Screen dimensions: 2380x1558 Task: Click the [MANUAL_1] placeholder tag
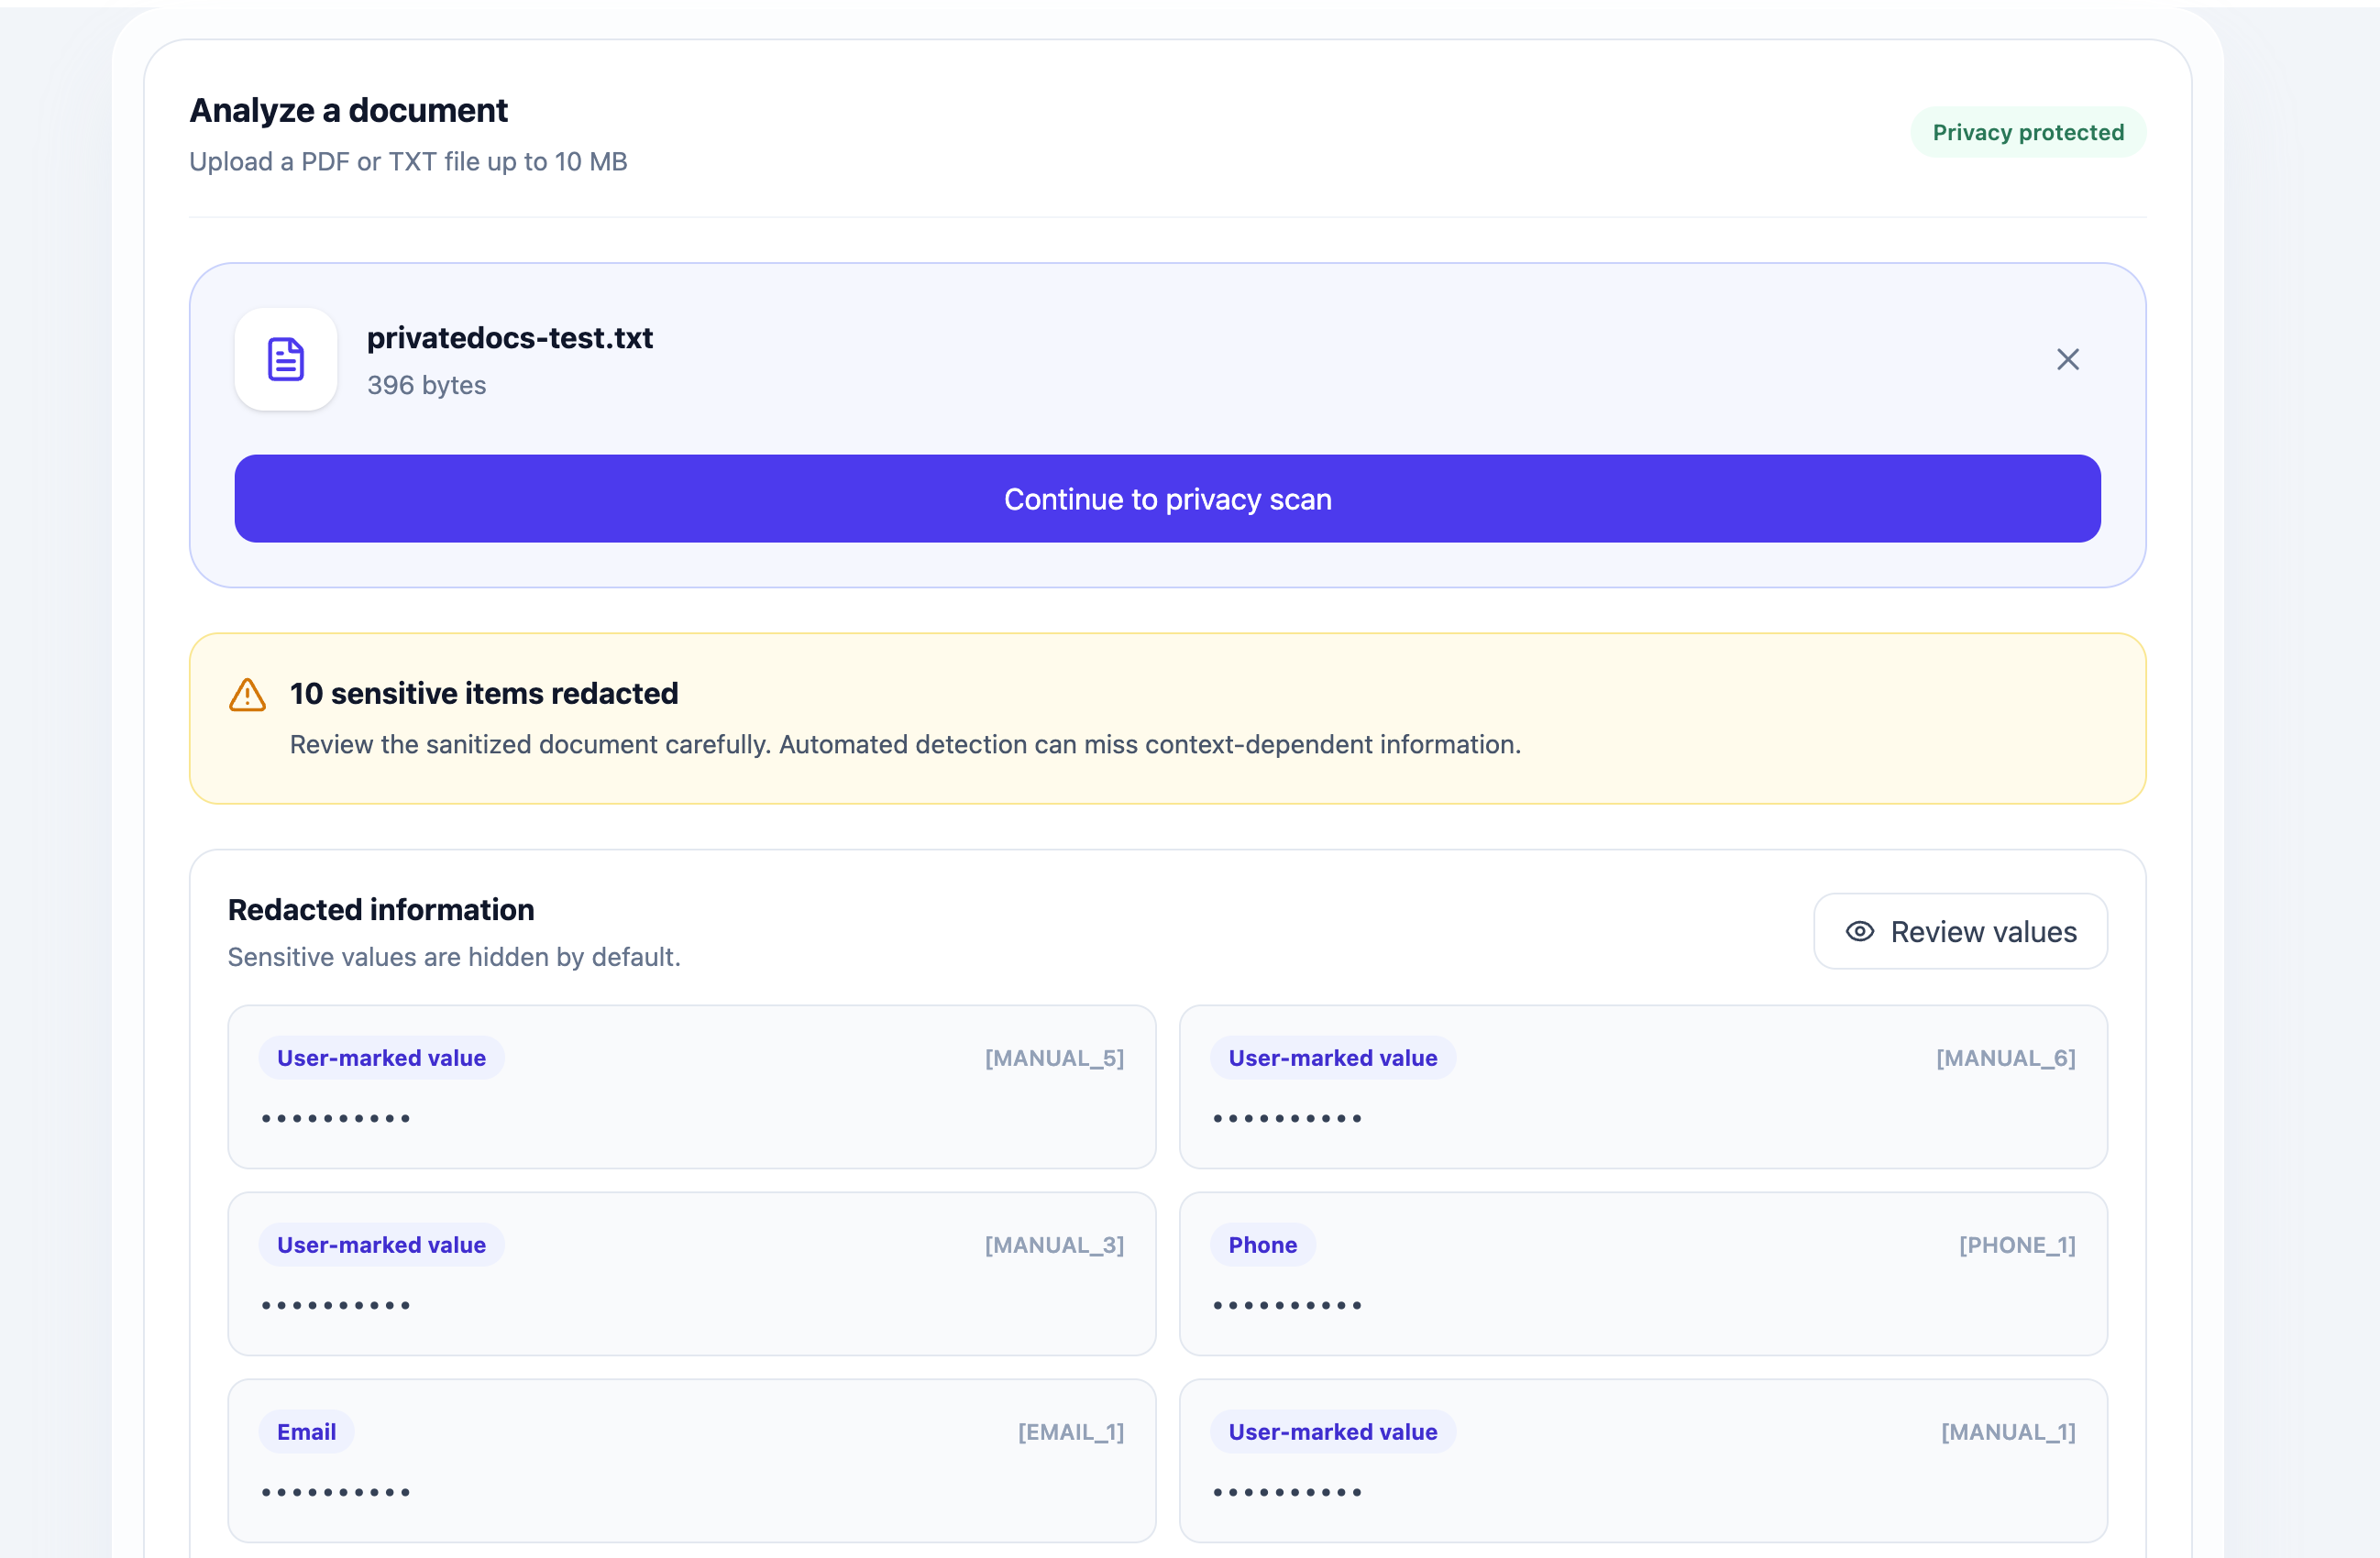tap(2008, 1432)
